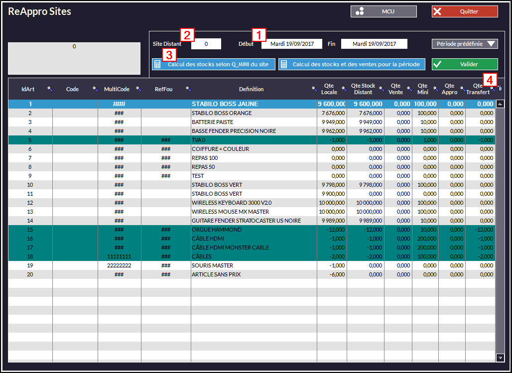512x373 pixels.
Task: Click the search icon beside Definition column
Action: [x=314, y=89]
